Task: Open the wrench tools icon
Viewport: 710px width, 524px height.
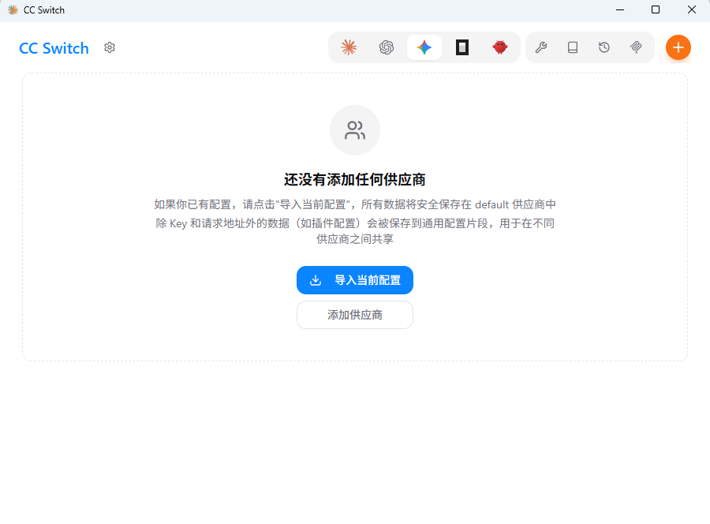Action: 541,47
